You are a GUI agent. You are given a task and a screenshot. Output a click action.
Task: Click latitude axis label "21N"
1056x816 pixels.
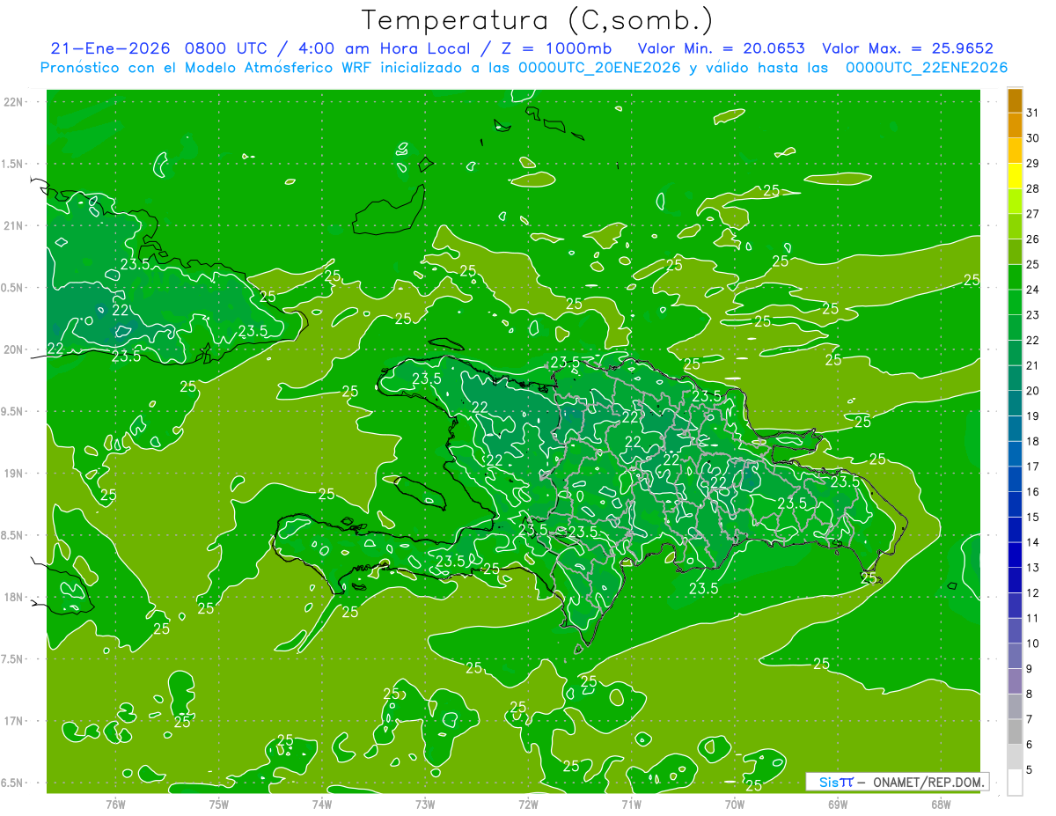click(15, 225)
